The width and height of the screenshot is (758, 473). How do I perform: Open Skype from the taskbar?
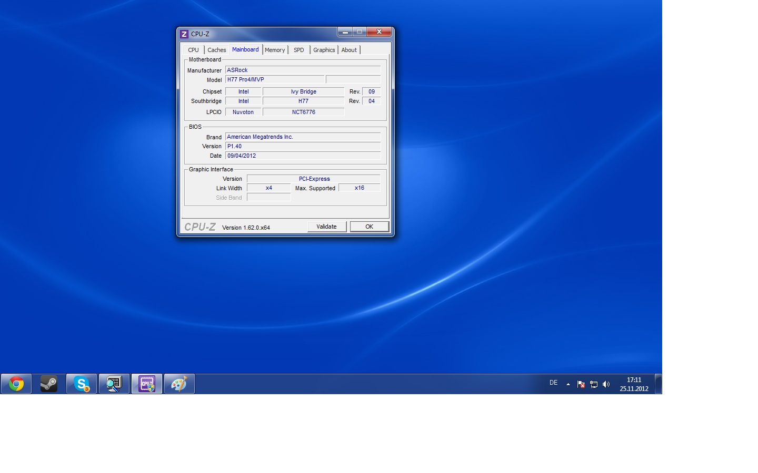point(82,384)
